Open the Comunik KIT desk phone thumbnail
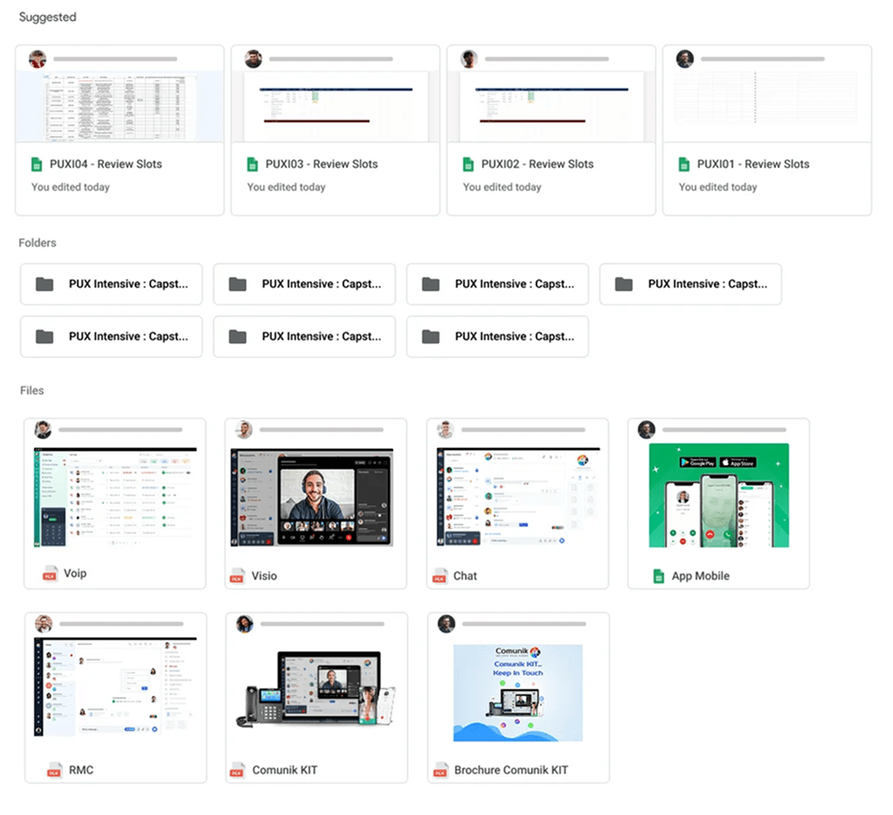 point(315,689)
